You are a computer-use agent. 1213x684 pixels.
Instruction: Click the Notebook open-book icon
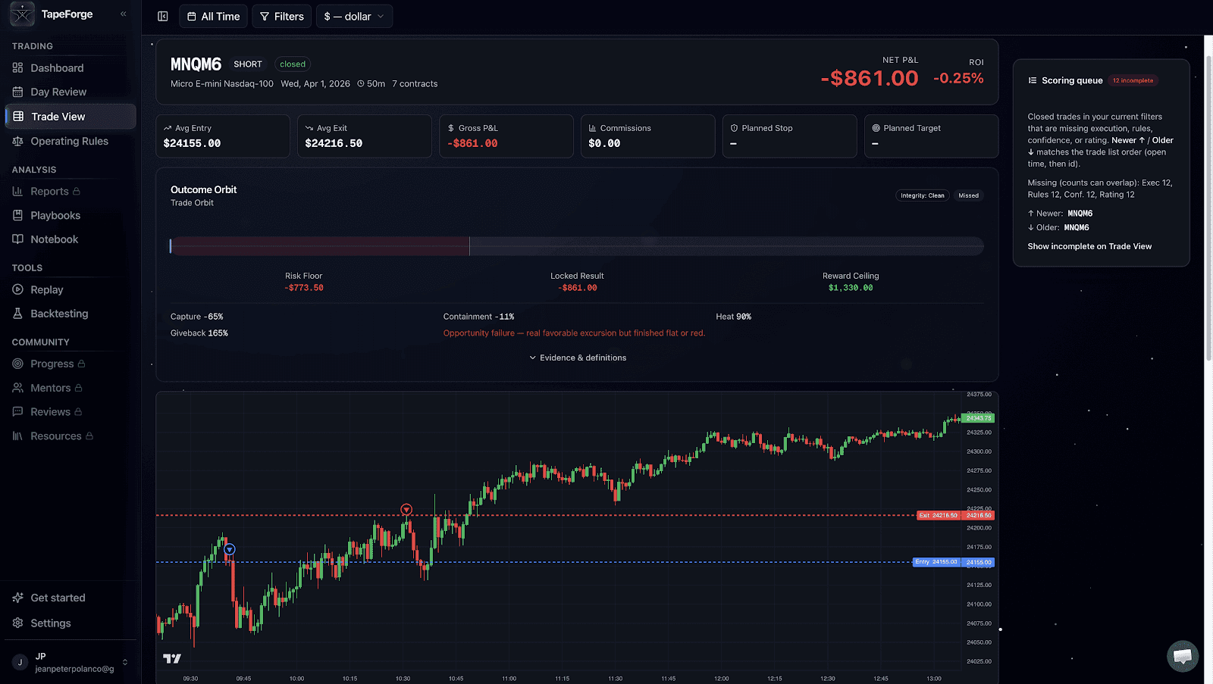(17, 239)
